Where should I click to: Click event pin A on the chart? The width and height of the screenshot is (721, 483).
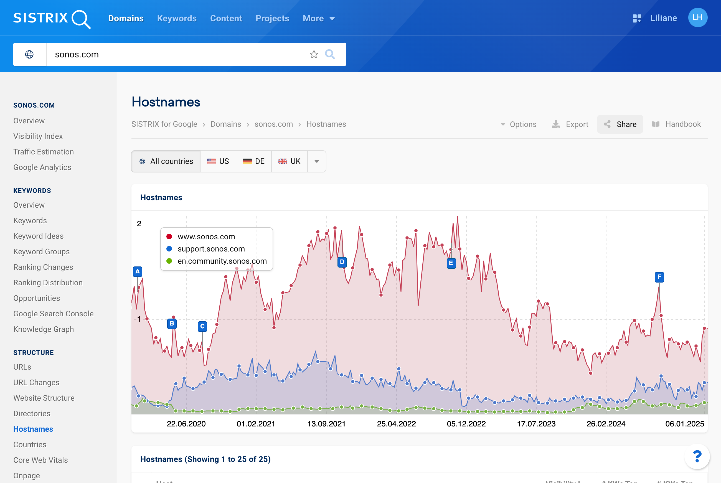tap(137, 271)
